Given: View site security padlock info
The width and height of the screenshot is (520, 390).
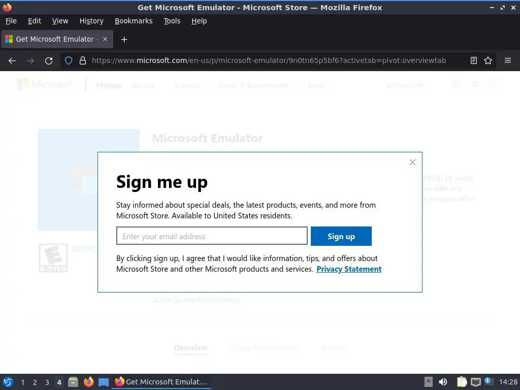Looking at the screenshot, I should point(83,61).
